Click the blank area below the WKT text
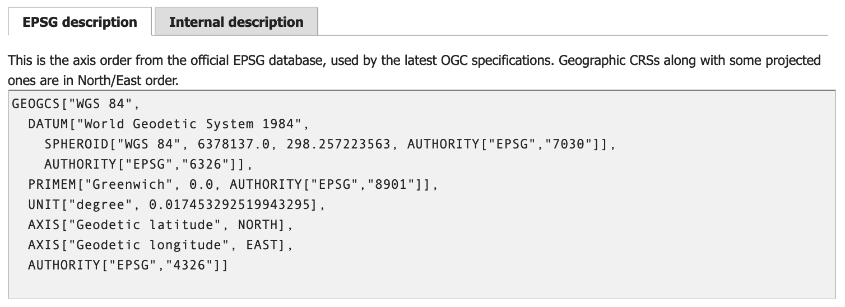The image size is (845, 307). 420,286
